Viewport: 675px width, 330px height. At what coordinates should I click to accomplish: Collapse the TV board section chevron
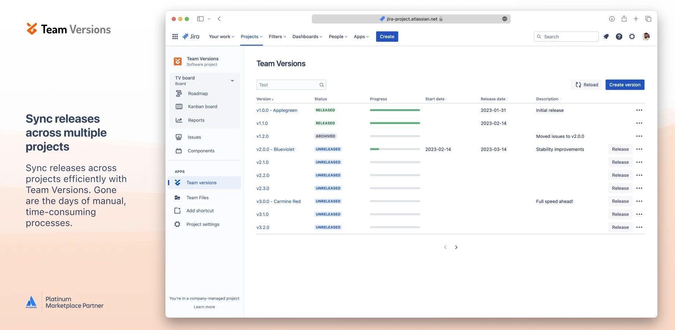click(x=232, y=81)
